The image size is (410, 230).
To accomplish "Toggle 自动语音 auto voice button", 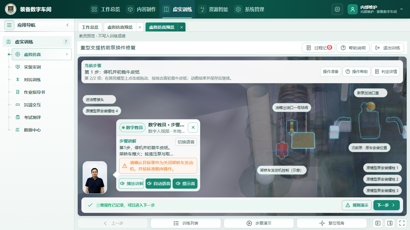I will coord(158,184).
